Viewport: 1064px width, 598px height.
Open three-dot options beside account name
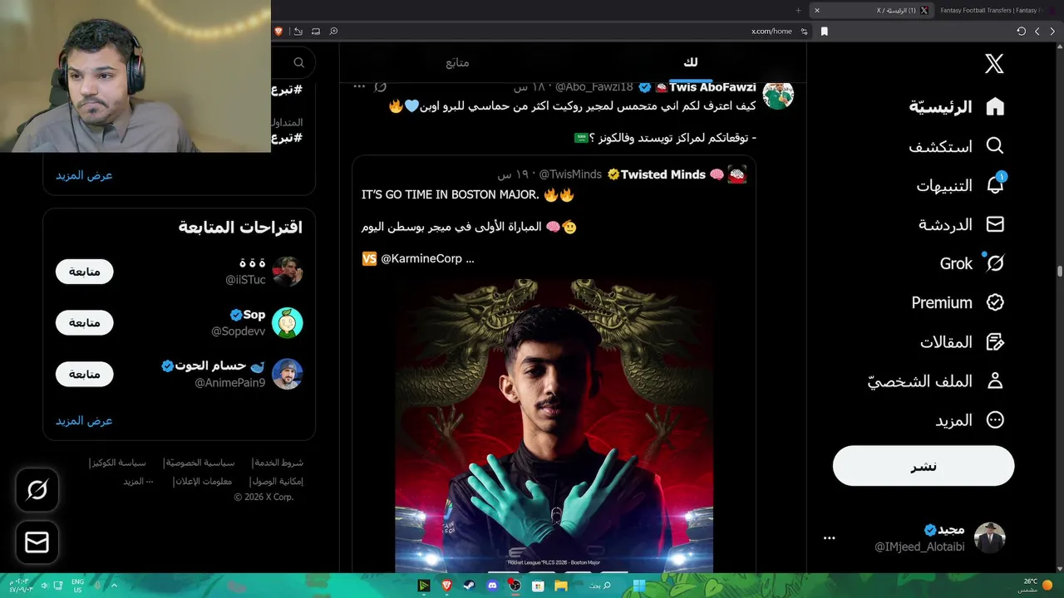click(x=829, y=538)
